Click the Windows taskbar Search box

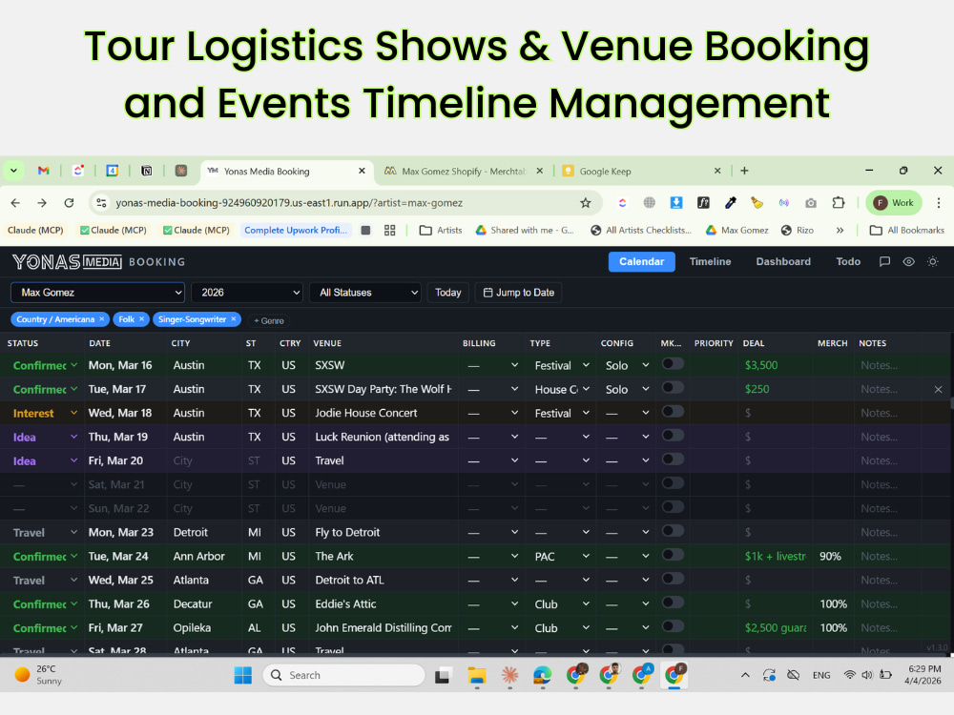pos(343,675)
